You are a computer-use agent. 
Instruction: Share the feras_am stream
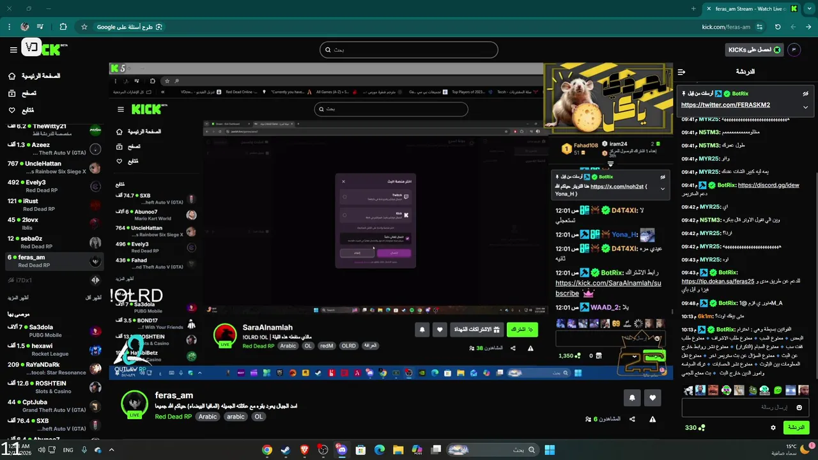click(x=632, y=419)
